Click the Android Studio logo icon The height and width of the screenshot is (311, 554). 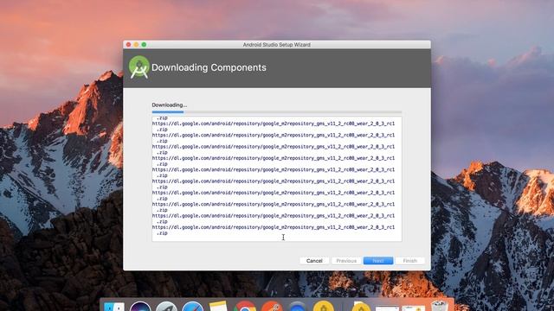tap(138, 67)
